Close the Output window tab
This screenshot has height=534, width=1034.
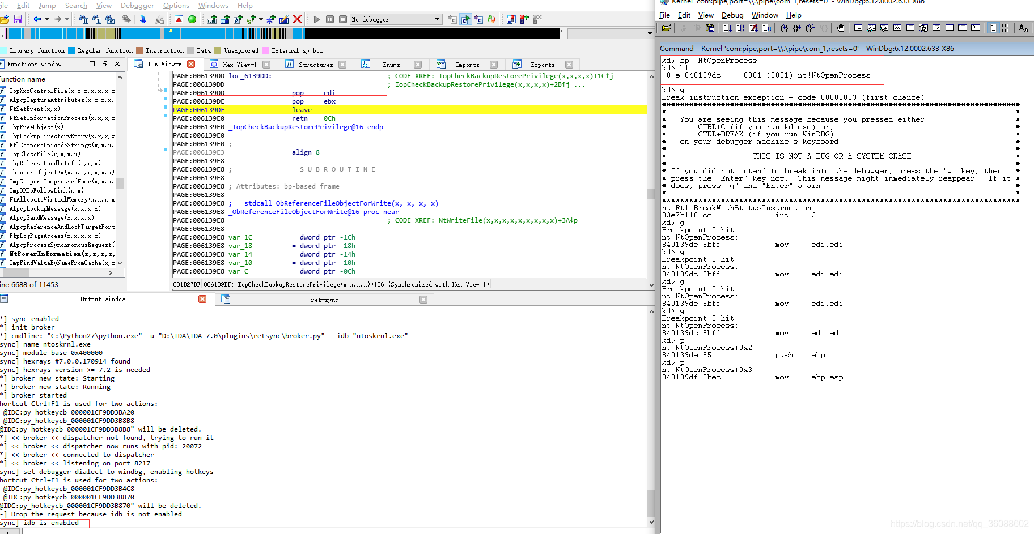tap(202, 299)
